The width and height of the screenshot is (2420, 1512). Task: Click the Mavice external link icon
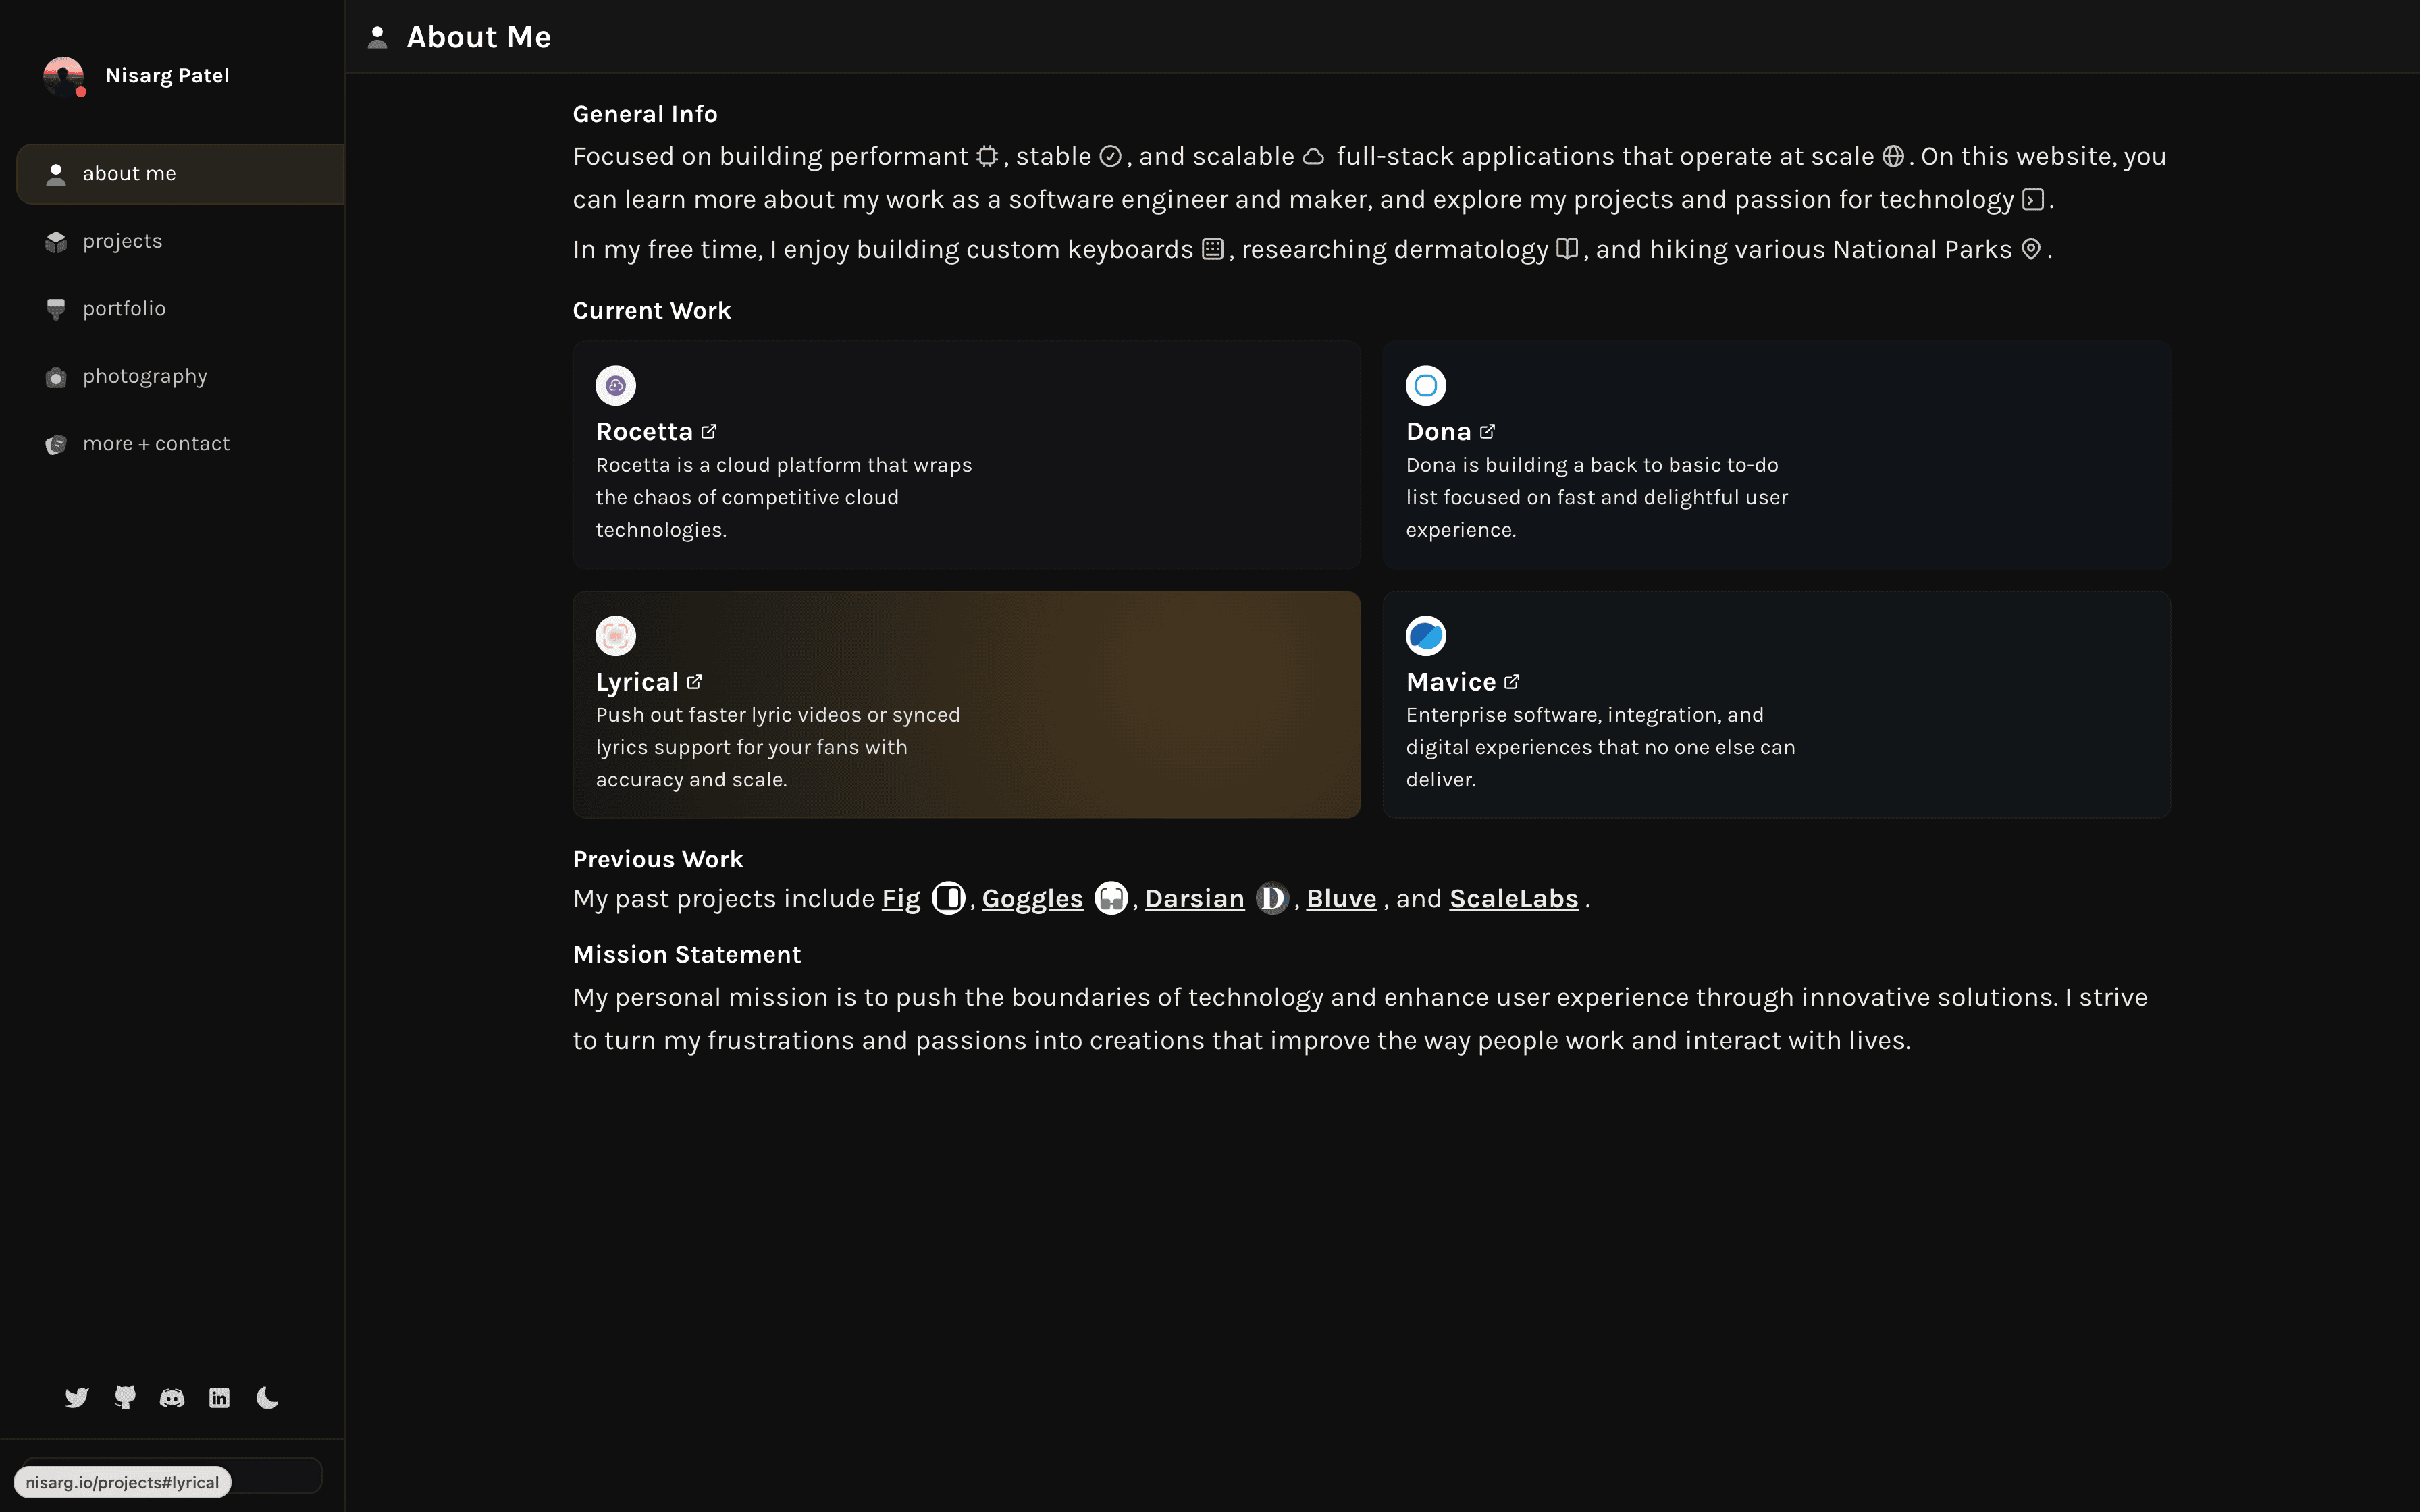[1512, 682]
